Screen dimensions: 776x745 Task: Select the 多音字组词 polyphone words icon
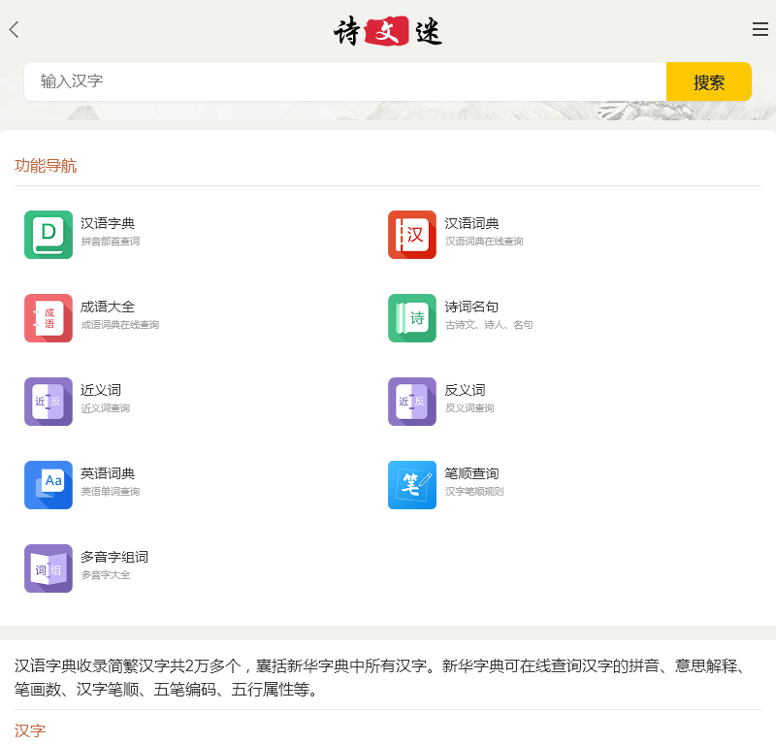[47, 568]
